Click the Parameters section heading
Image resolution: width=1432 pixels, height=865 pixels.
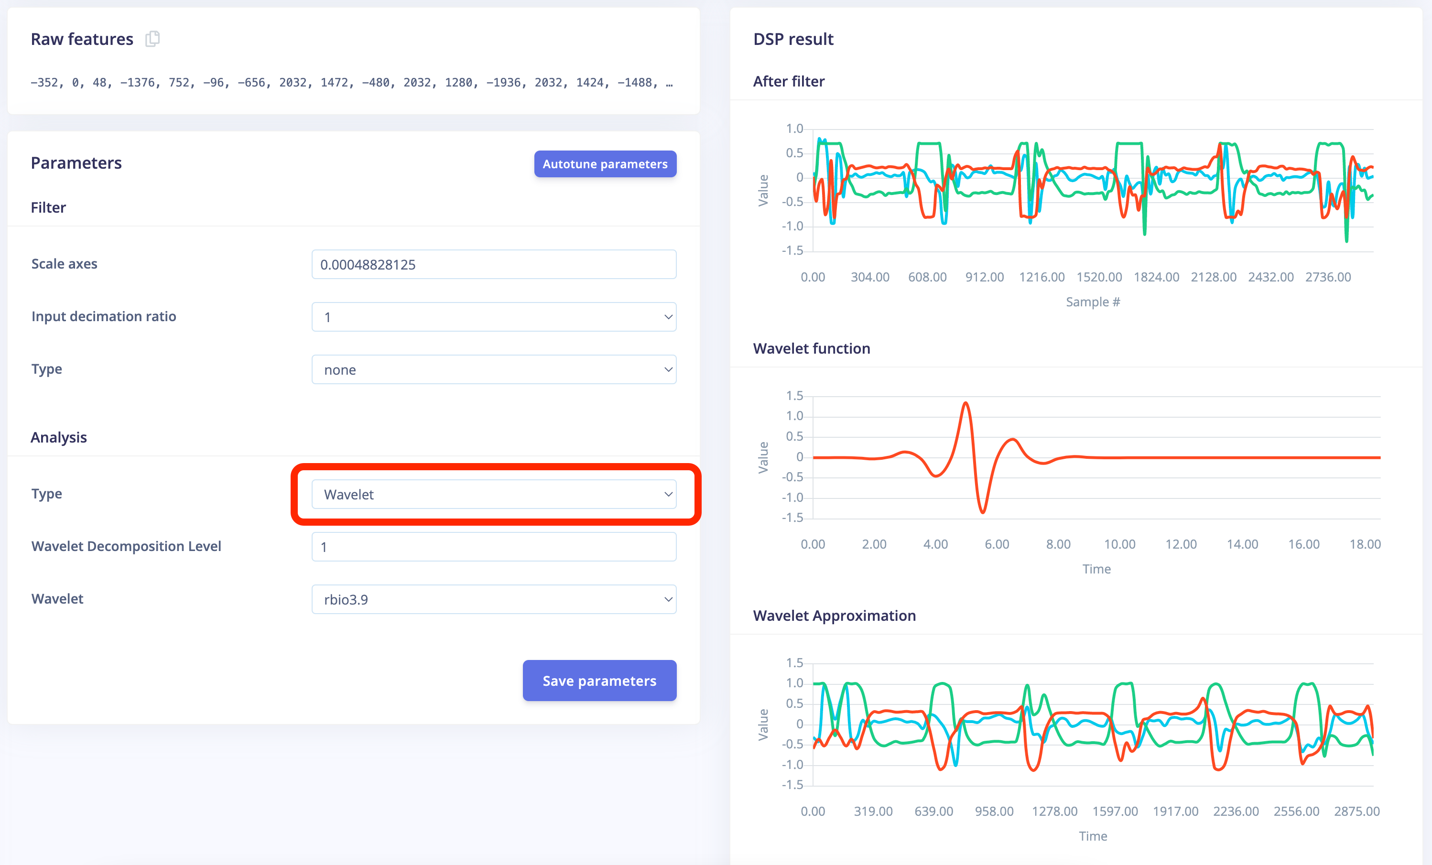[x=76, y=162]
